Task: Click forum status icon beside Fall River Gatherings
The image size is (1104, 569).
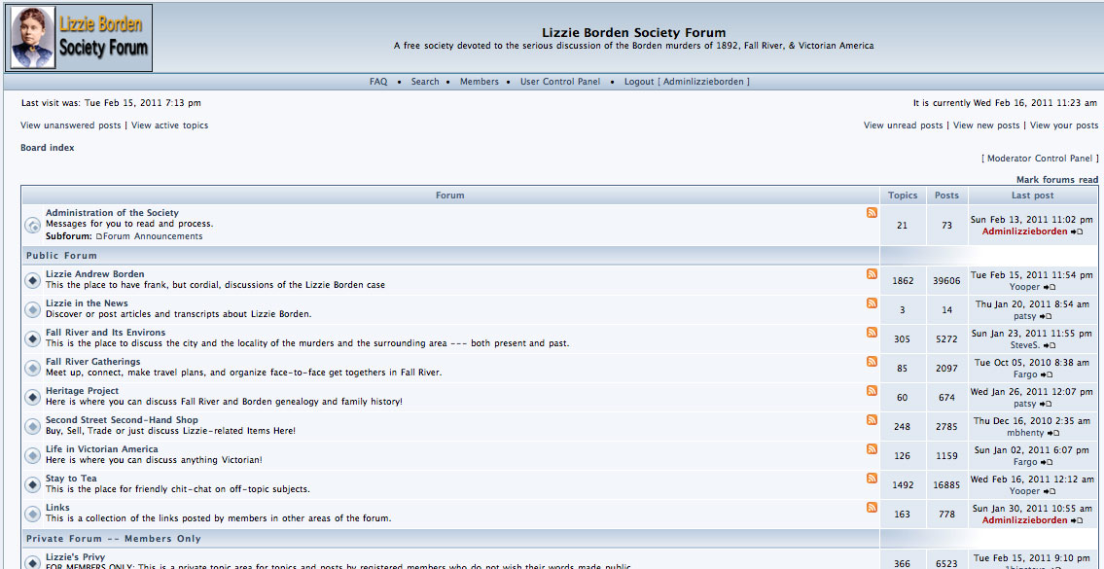Action: coord(32,369)
